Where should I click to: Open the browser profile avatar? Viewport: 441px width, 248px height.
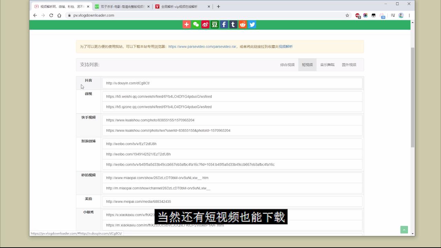[x=401, y=15]
